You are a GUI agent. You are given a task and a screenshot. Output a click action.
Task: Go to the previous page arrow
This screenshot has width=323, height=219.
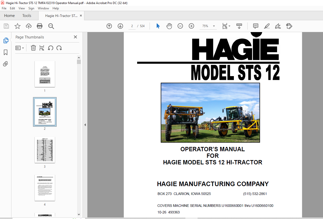click(x=109, y=26)
